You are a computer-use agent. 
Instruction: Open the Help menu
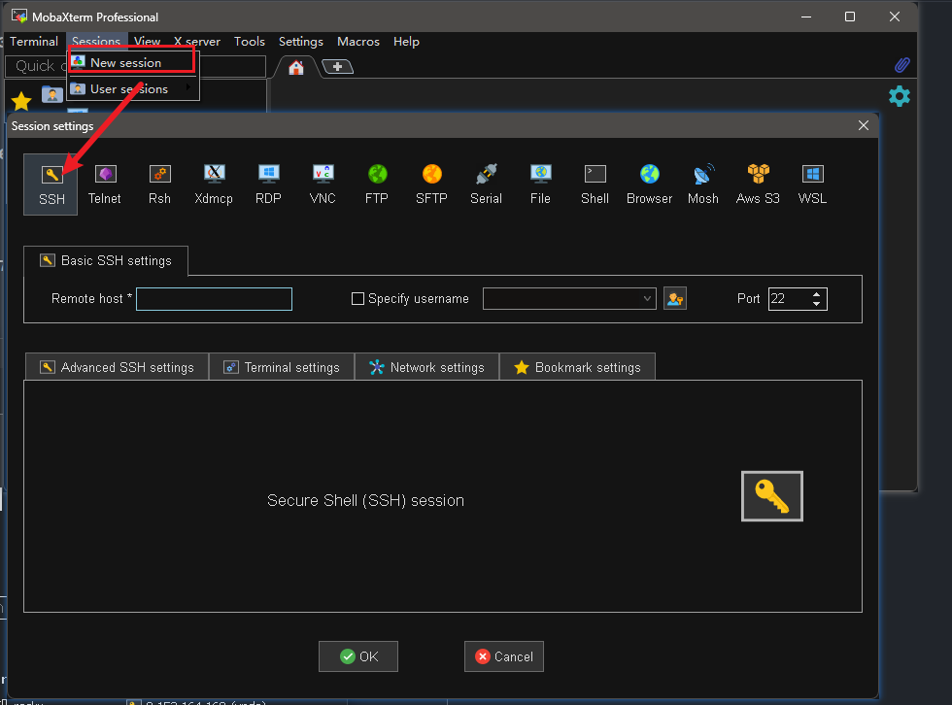click(x=406, y=41)
